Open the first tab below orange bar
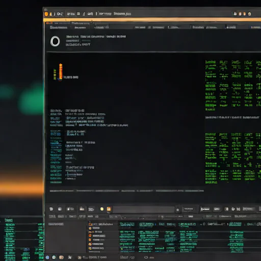261x261 pixels. [59, 28]
